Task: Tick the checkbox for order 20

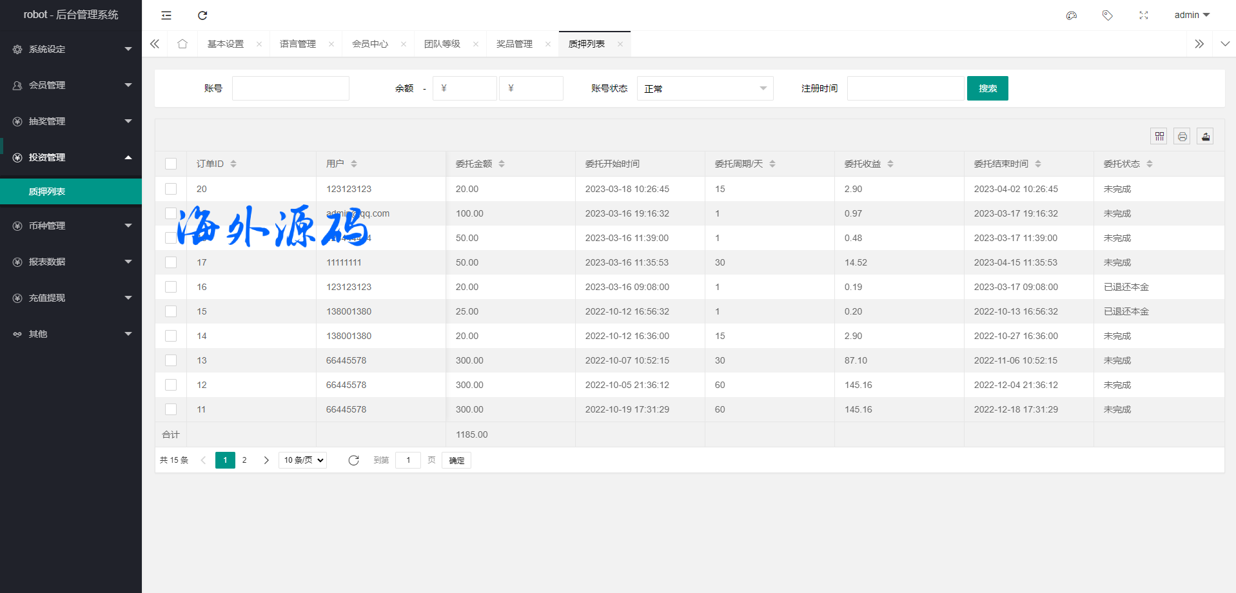Action: (x=171, y=189)
